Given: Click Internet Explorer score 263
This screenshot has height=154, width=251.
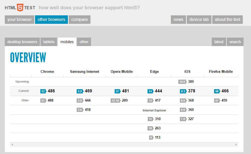Looking at the screenshot, I should pyautogui.click(x=158, y=128).
